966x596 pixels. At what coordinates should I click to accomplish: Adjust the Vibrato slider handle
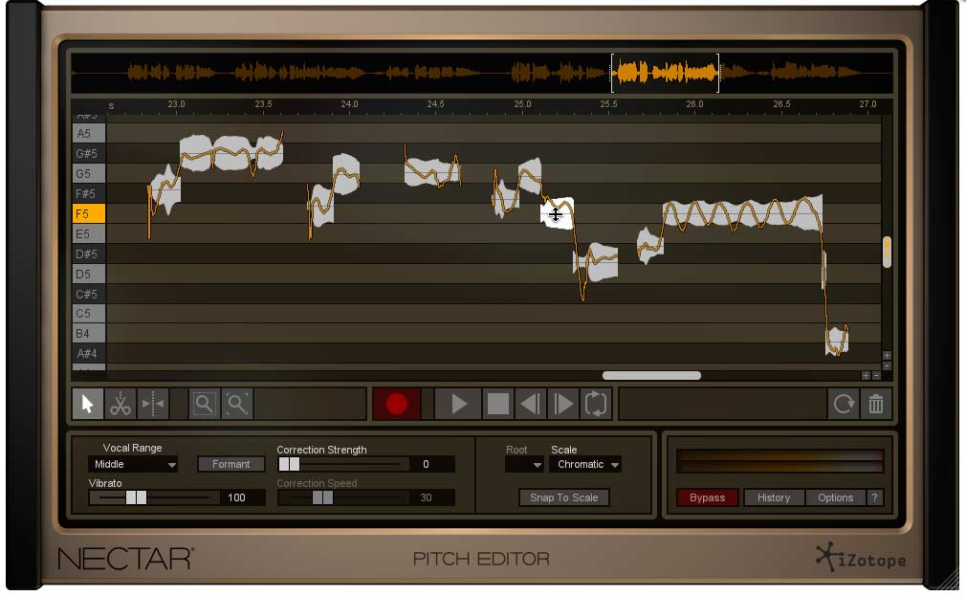(x=136, y=497)
